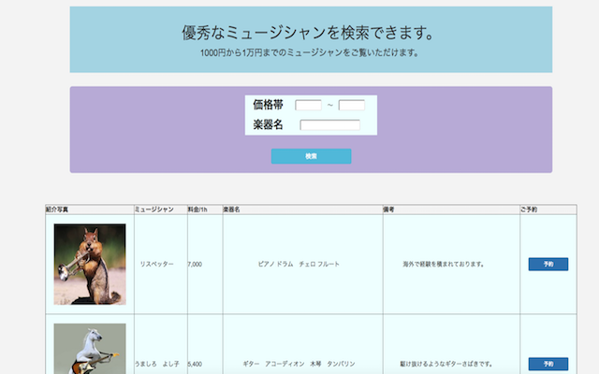599x374 pixels.
Task: Open the squirrel trumpet player photo
Action: [x=90, y=265]
